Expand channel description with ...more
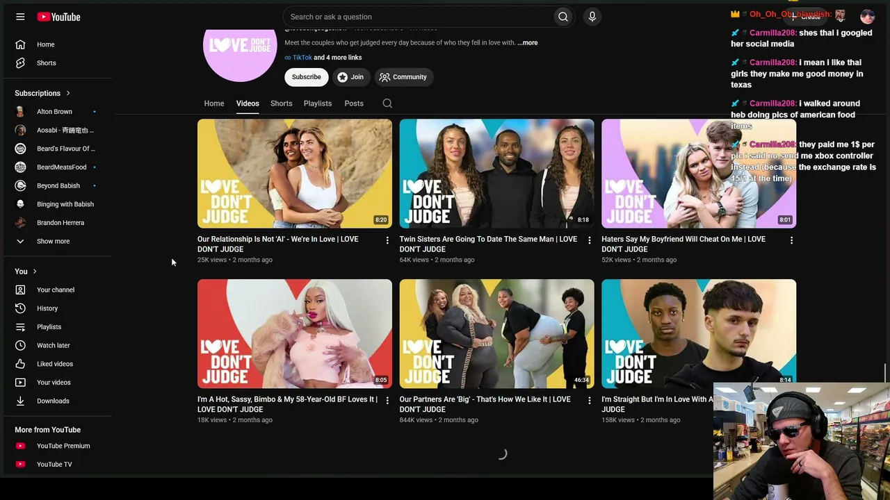The width and height of the screenshot is (890, 500). tap(528, 43)
